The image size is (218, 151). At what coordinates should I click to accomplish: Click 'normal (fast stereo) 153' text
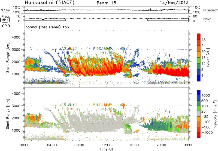(47, 27)
